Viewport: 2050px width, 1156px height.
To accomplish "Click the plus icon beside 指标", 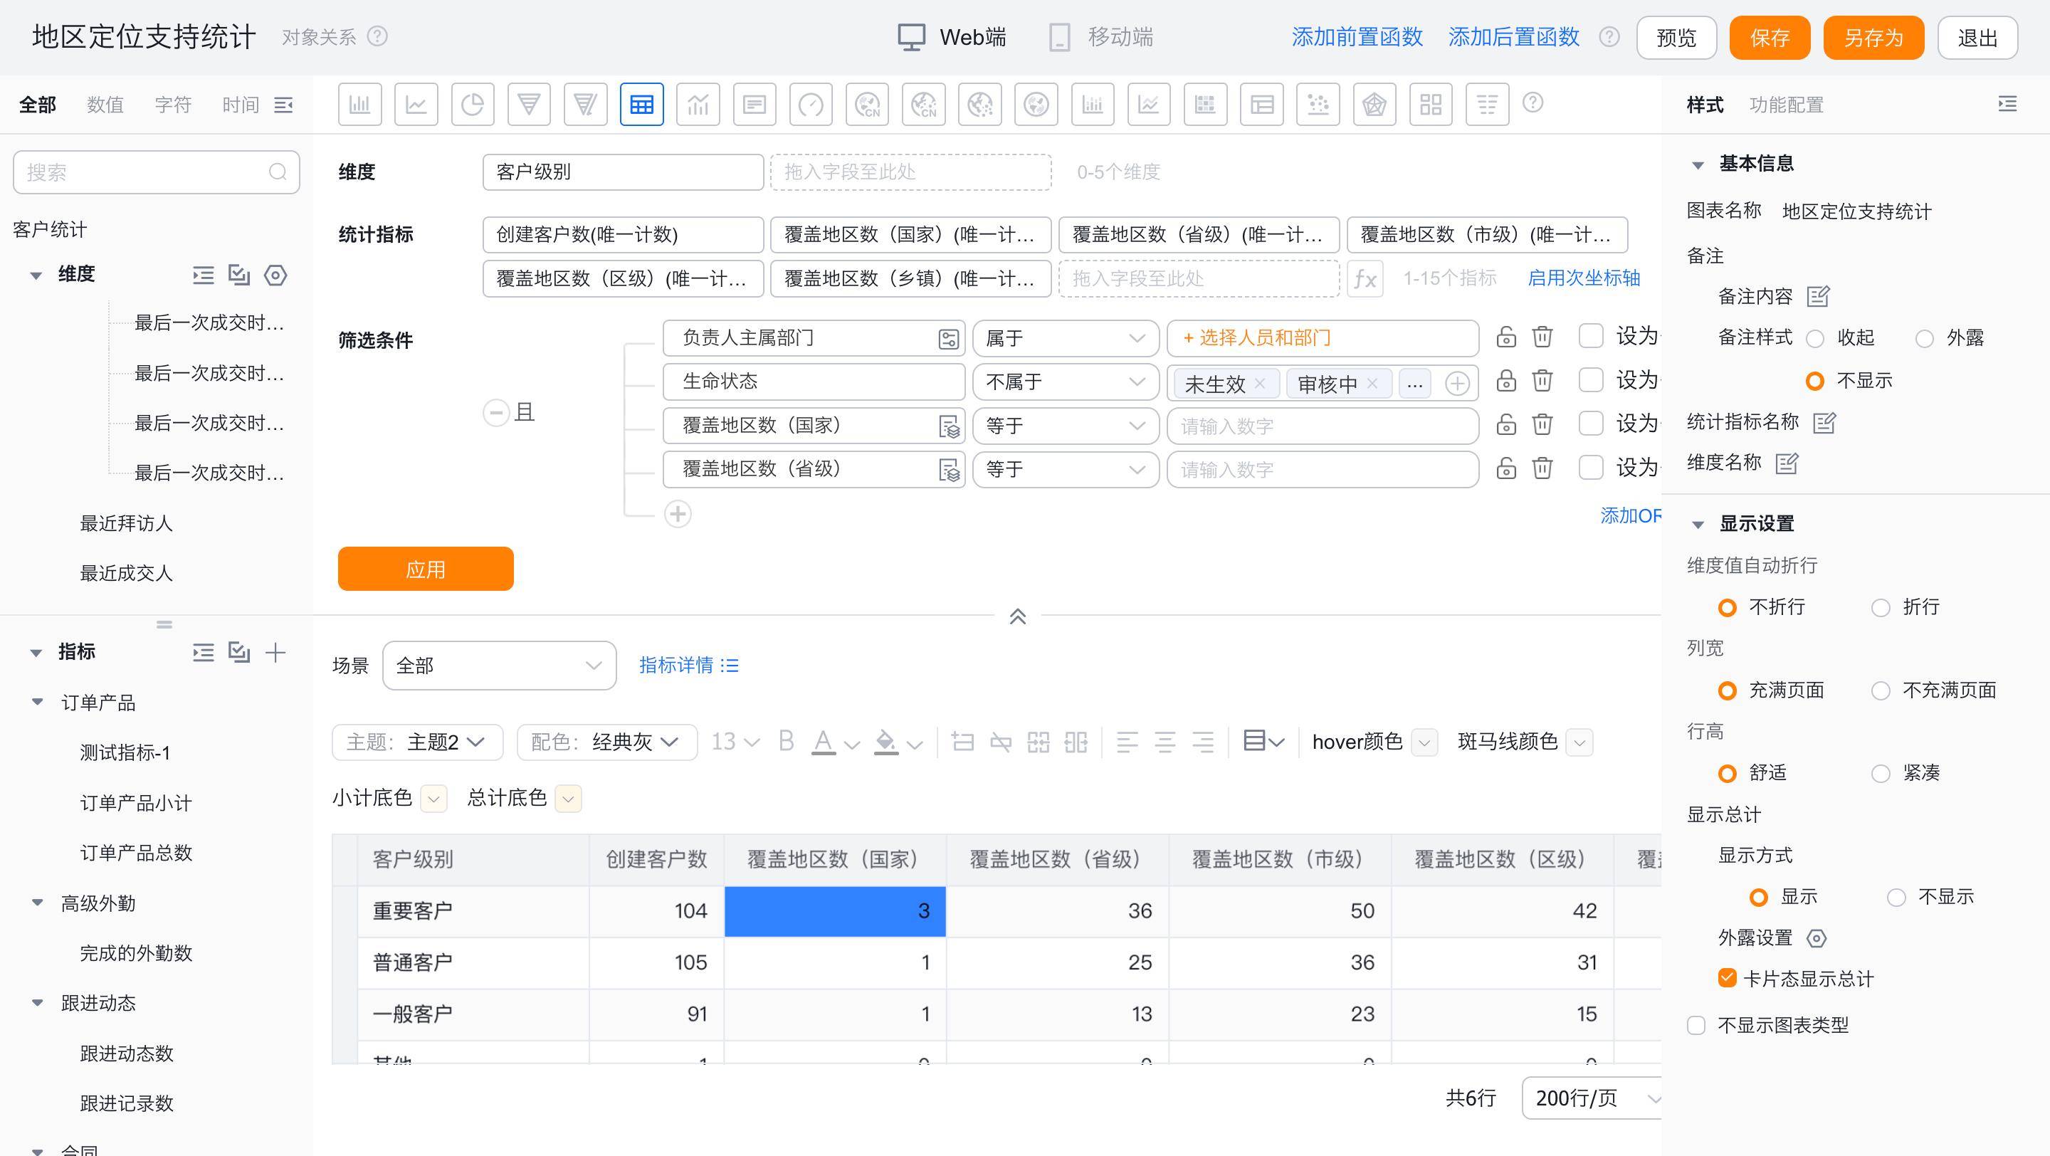I will [275, 653].
